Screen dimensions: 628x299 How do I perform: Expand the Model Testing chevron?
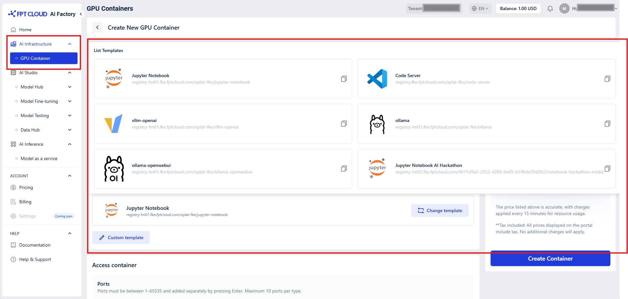click(70, 116)
